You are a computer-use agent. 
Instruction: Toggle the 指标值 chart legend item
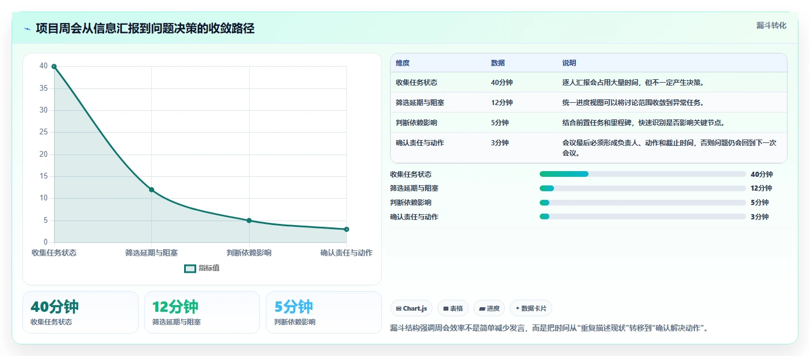click(202, 268)
